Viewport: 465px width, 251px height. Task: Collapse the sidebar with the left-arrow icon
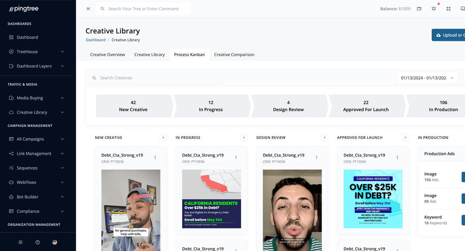(x=88, y=9)
